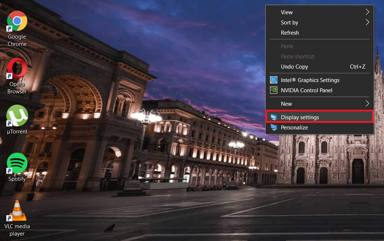Screen dimensions: 384x241
Task: Open the New submenu
Action: [x=320, y=104]
